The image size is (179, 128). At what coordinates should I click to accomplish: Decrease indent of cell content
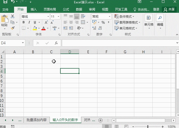click(x=65, y=28)
